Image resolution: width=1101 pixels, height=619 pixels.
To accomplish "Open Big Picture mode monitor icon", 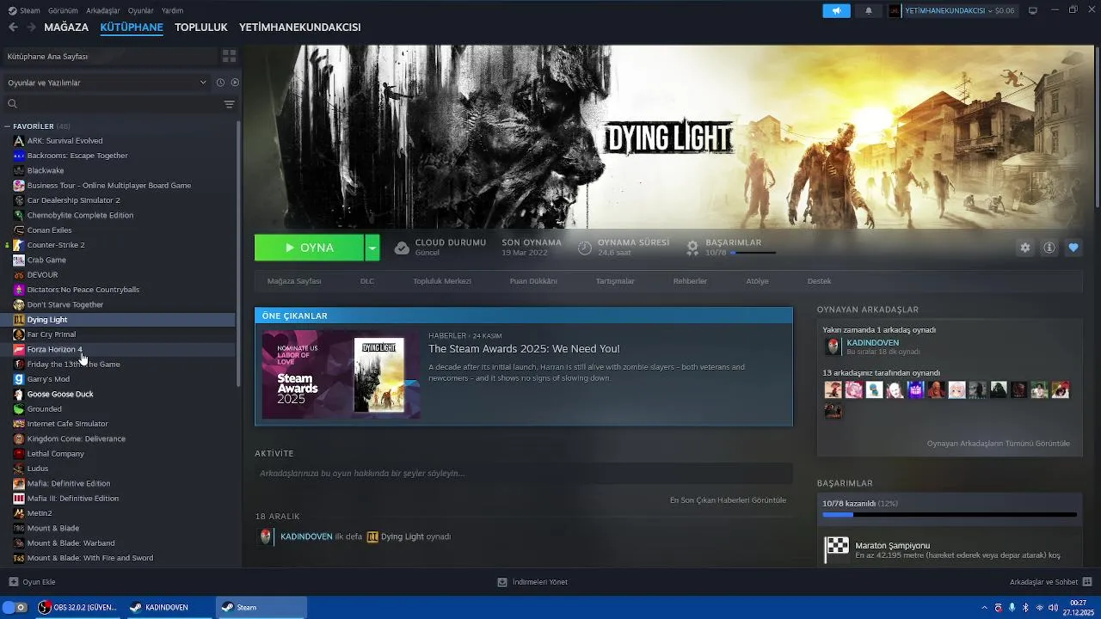I will pos(1033,10).
